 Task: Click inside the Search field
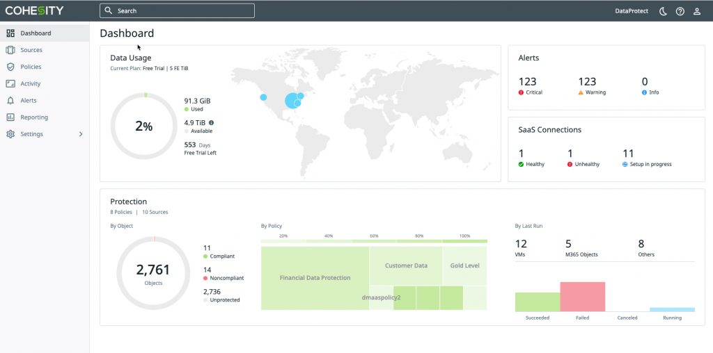[x=181, y=11]
